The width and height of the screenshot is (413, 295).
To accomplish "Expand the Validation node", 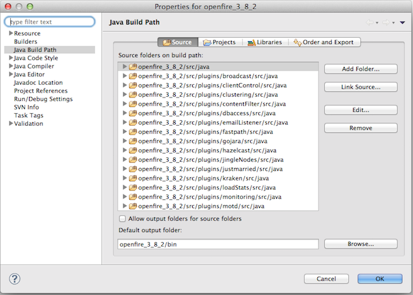I will click(11, 123).
